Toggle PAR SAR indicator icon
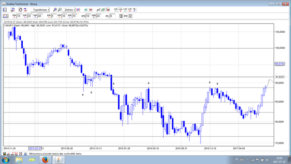This screenshot has width=291, height=164. pos(121,16)
